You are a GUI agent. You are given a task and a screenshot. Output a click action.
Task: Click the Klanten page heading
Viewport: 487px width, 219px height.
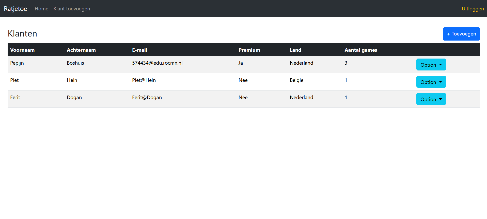pyautogui.click(x=22, y=33)
